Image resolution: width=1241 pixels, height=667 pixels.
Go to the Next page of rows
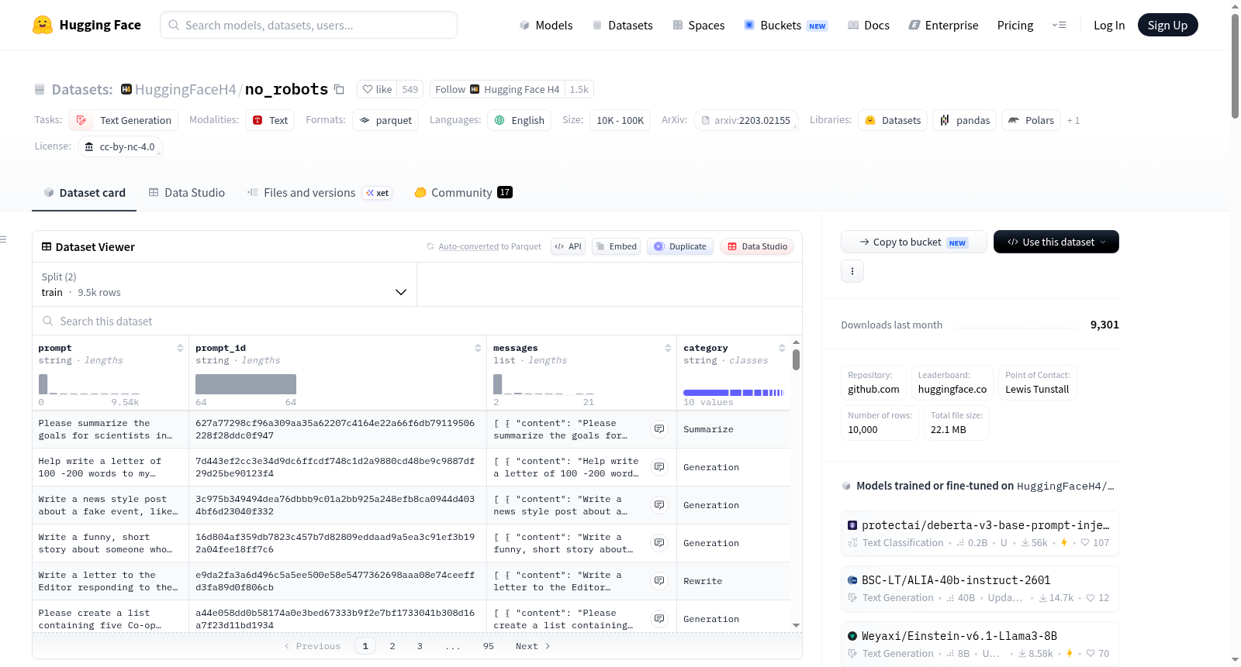533,646
